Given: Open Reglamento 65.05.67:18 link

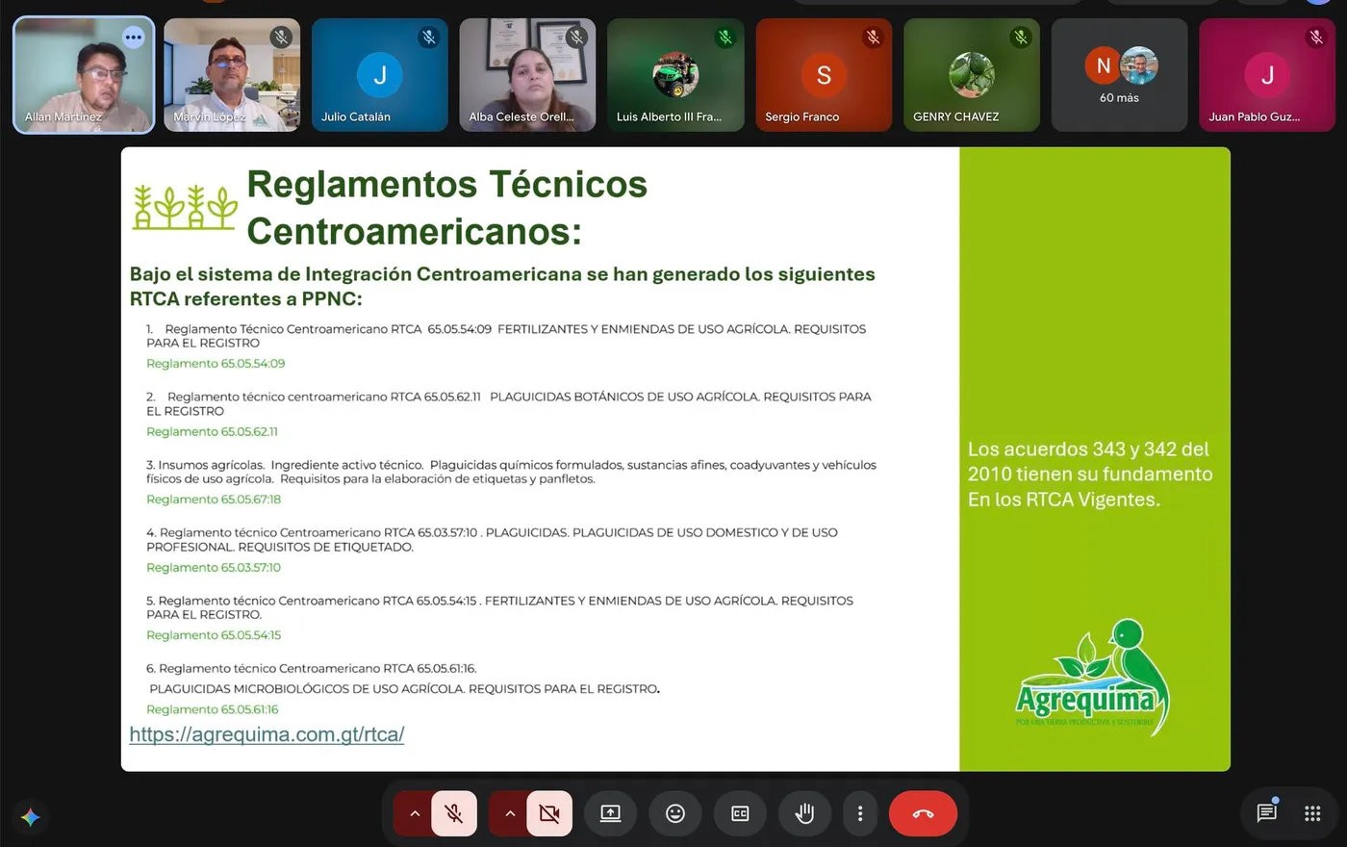Looking at the screenshot, I should [214, 500].
